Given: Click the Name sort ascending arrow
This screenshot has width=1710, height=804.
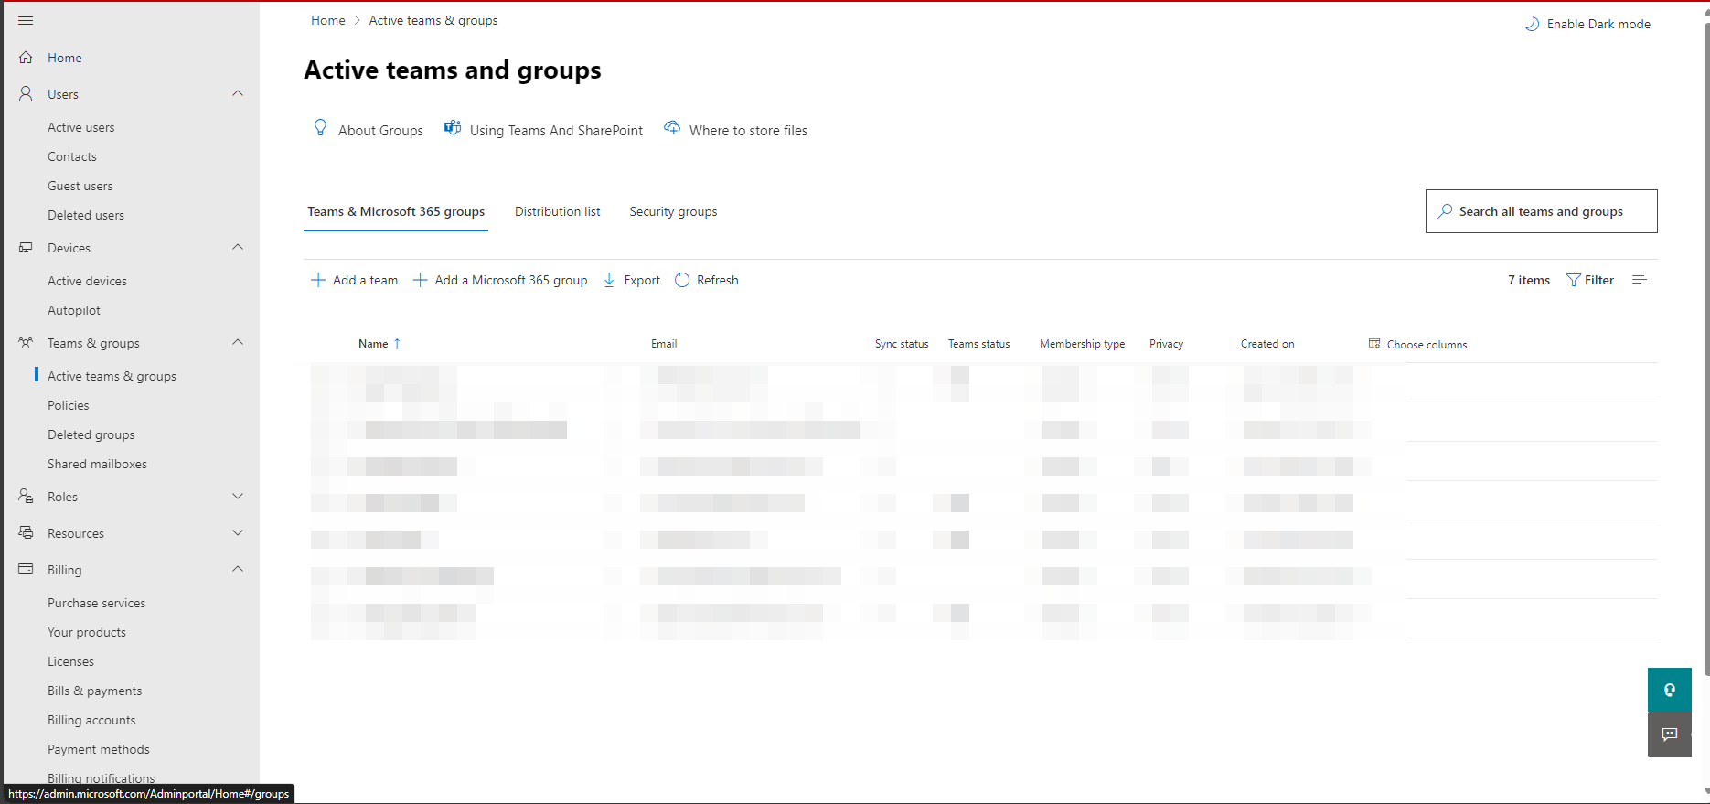Looking at the screenshot, I should click(397, 344).
